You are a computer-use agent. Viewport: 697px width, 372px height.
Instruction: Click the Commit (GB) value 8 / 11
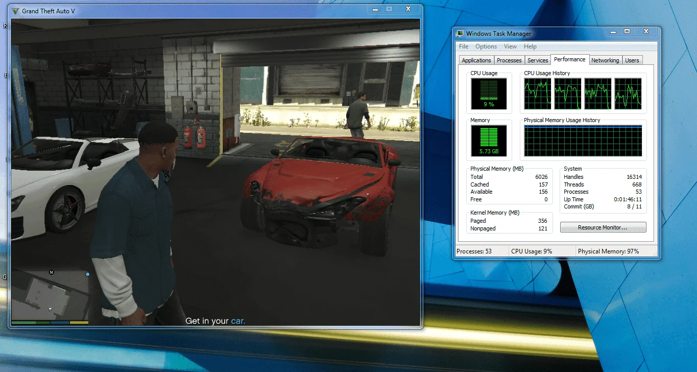(634, 207)
